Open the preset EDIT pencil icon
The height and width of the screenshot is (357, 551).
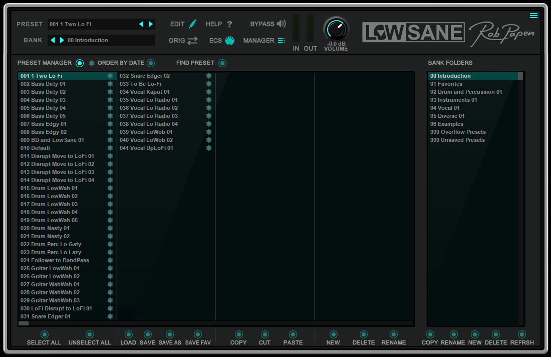pyautogui.click(x=192, y=23)
